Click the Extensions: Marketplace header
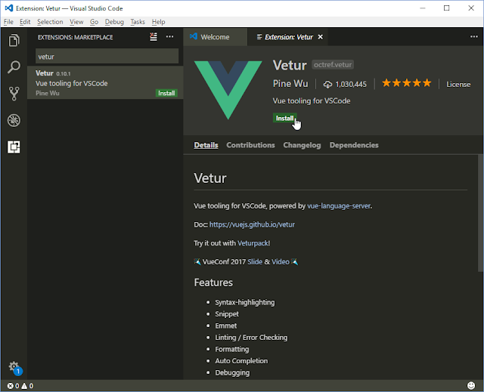Viewport: 484px width, 392px height. tap(76, 37)
